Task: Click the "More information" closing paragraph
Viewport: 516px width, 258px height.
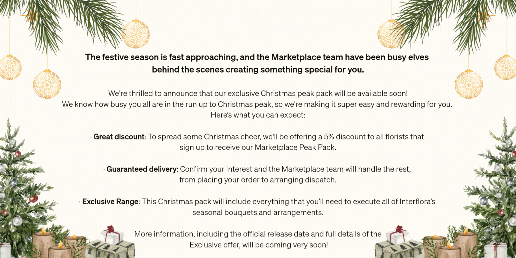Action: tap(258, 239)
